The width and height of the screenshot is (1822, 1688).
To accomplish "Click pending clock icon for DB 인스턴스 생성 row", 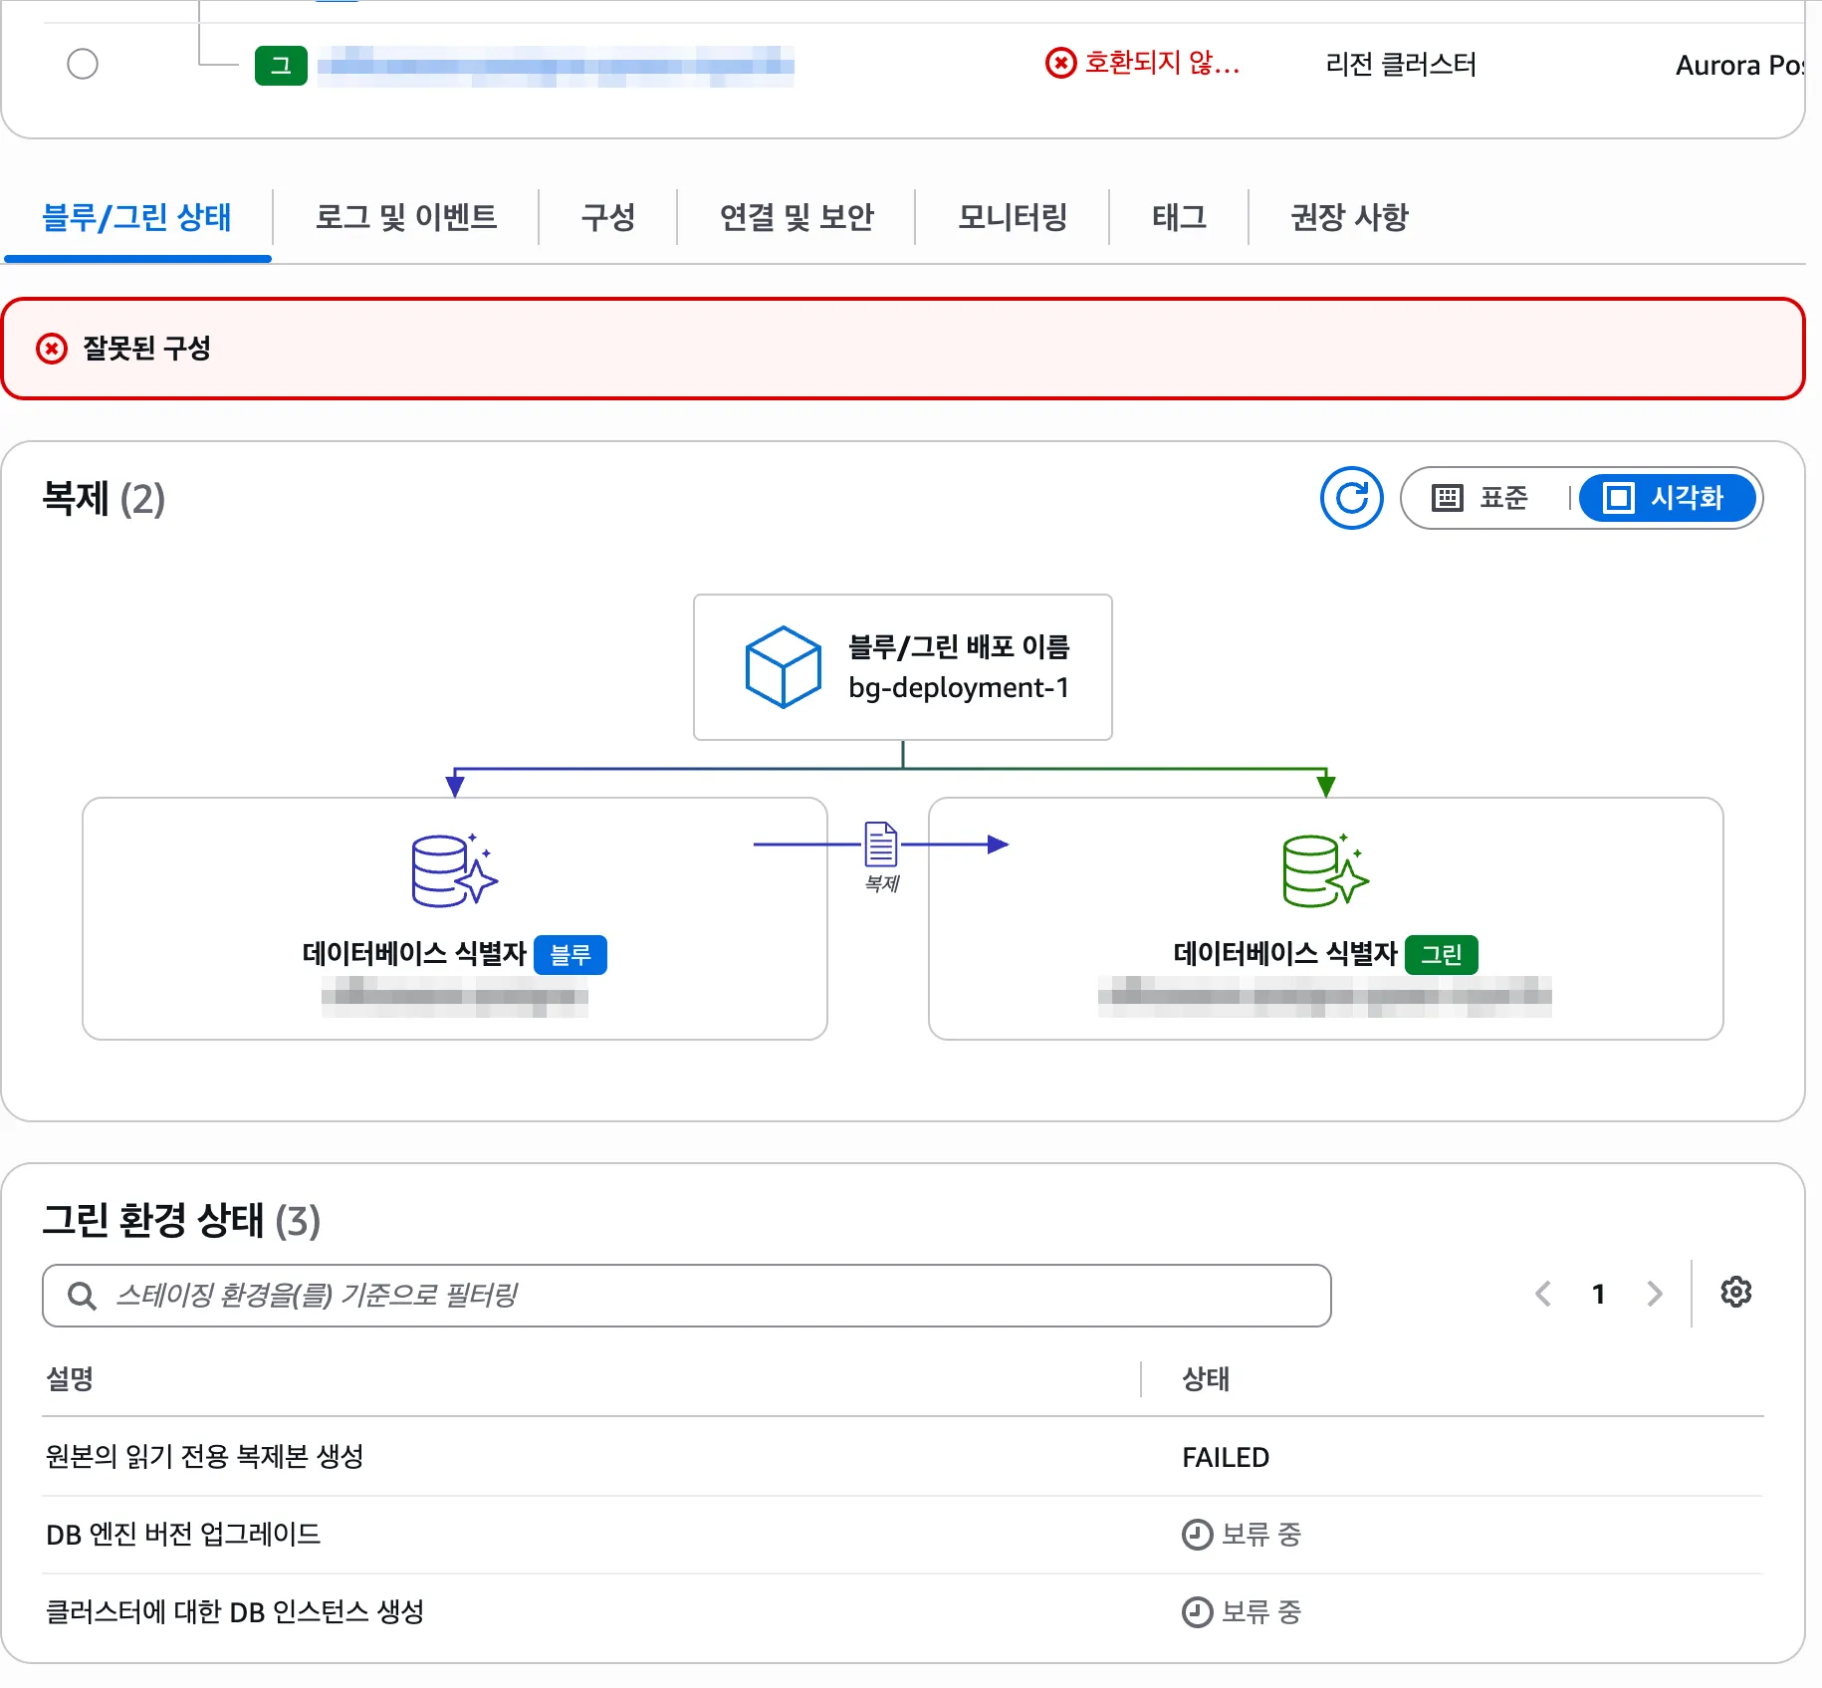I will pyautogui.click(x=1197, y=1611).
